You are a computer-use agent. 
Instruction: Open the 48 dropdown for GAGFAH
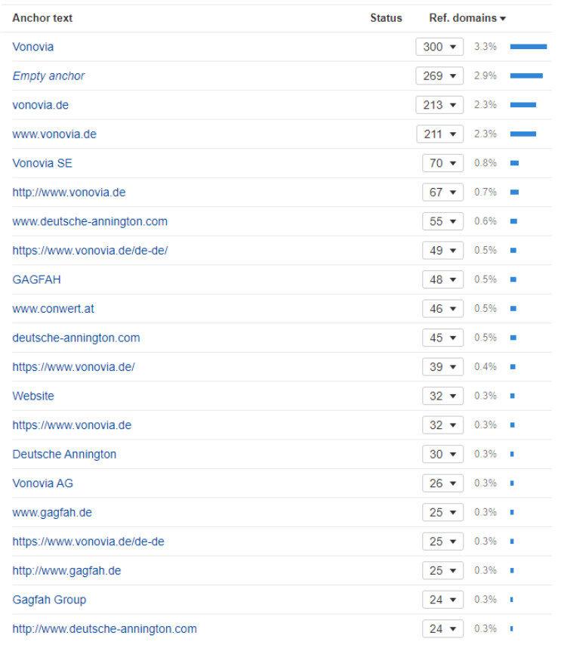(442, 279)
